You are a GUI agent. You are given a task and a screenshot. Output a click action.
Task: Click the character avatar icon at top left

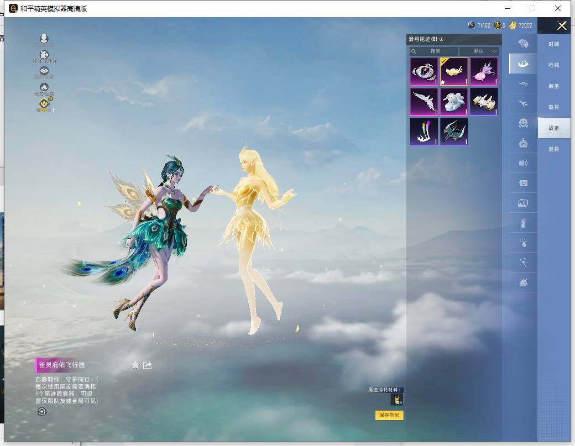click(x=44, y=39)
